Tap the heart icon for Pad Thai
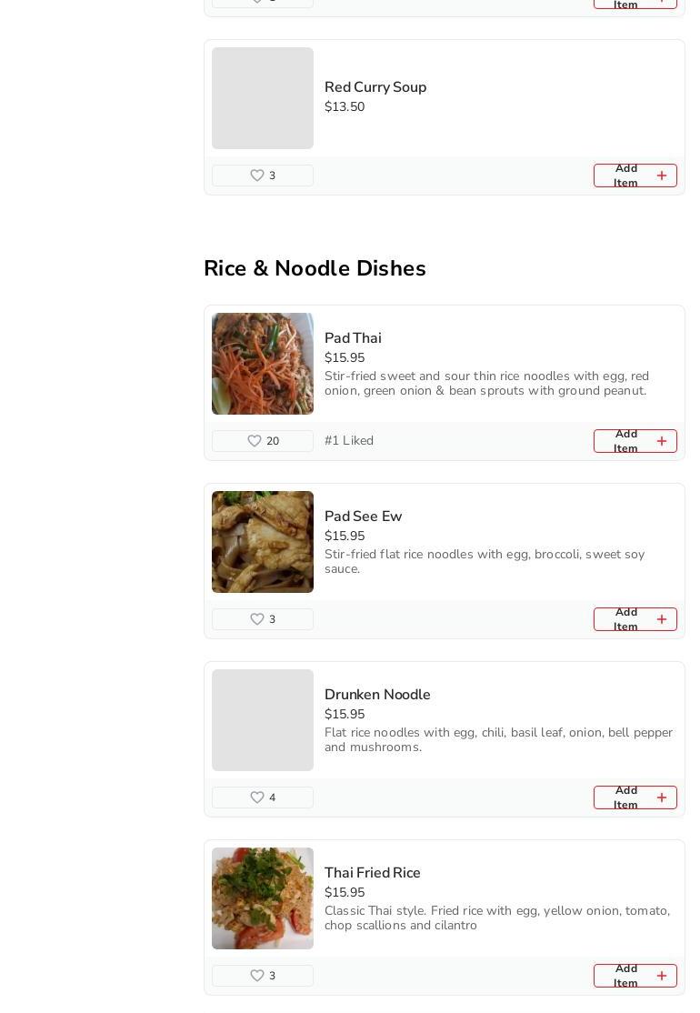Image resolution: width=700 pixels, height=1013 pixels. pyautogui.click(x=255, y=441)
